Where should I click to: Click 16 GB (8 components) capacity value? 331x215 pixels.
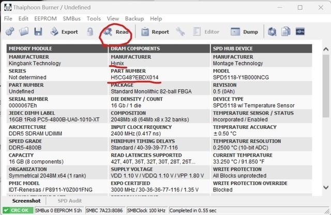36,162
